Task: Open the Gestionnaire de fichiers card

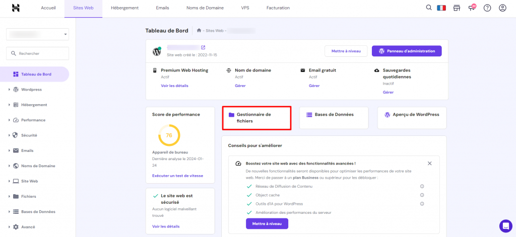Action: 256,118
